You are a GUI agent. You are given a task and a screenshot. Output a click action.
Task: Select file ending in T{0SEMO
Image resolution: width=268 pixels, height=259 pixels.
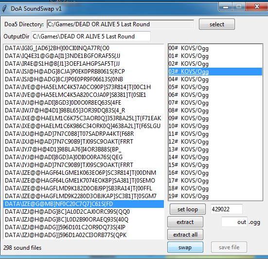[x=84, y=181]
